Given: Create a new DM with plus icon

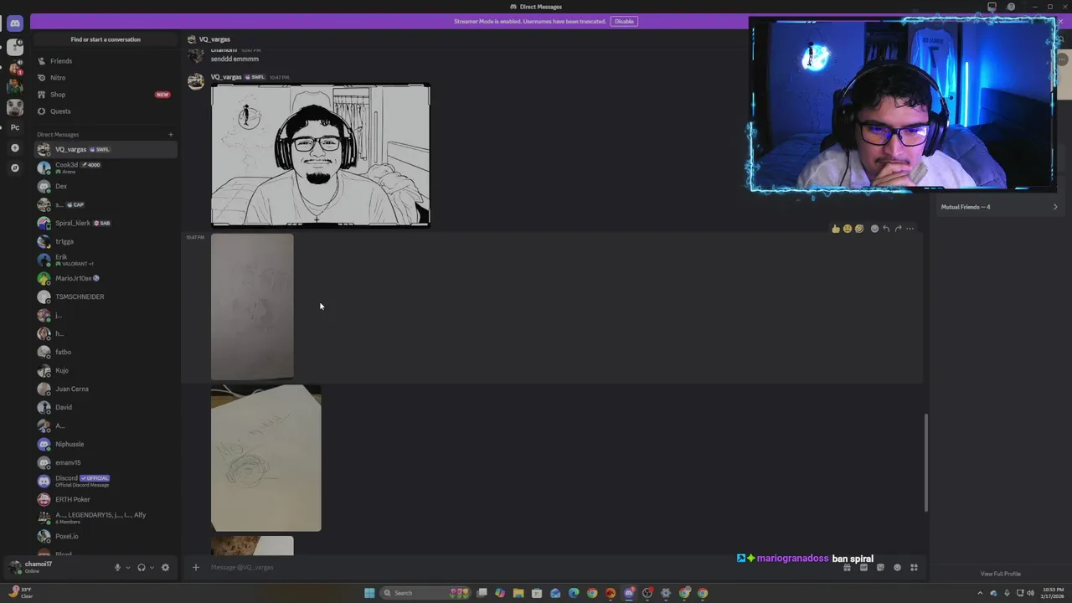Looking at the screenshot, I should [x=171, y=134].
